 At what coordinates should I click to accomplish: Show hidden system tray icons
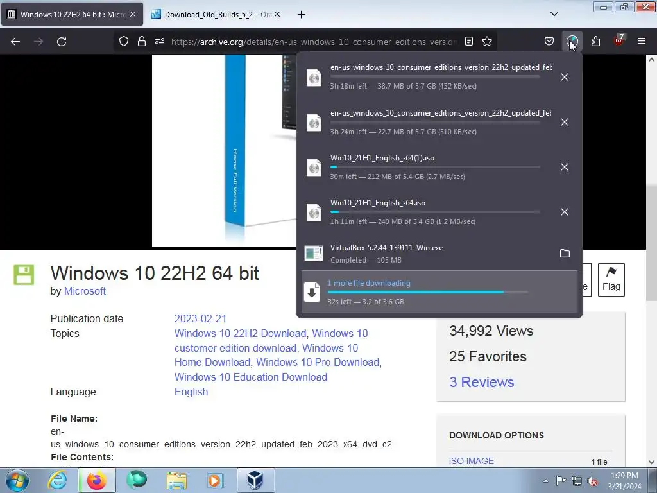click(545, 481)
